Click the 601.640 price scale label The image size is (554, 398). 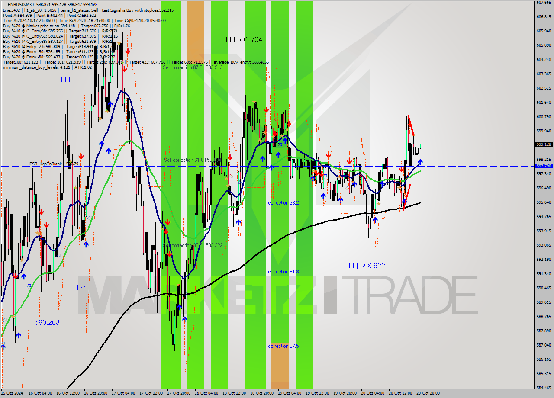coord(544,102)
